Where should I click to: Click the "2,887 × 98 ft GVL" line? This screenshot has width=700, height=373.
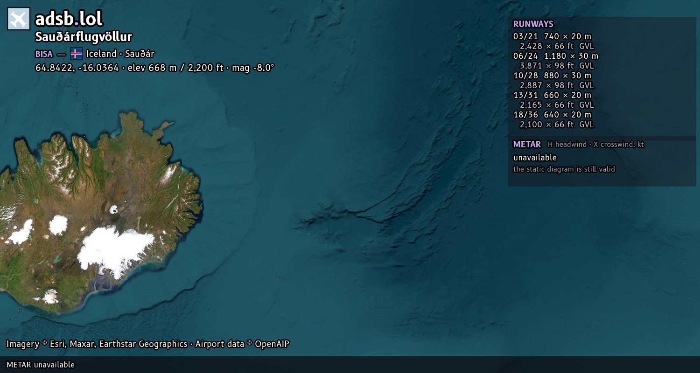(x=557, y=85)
